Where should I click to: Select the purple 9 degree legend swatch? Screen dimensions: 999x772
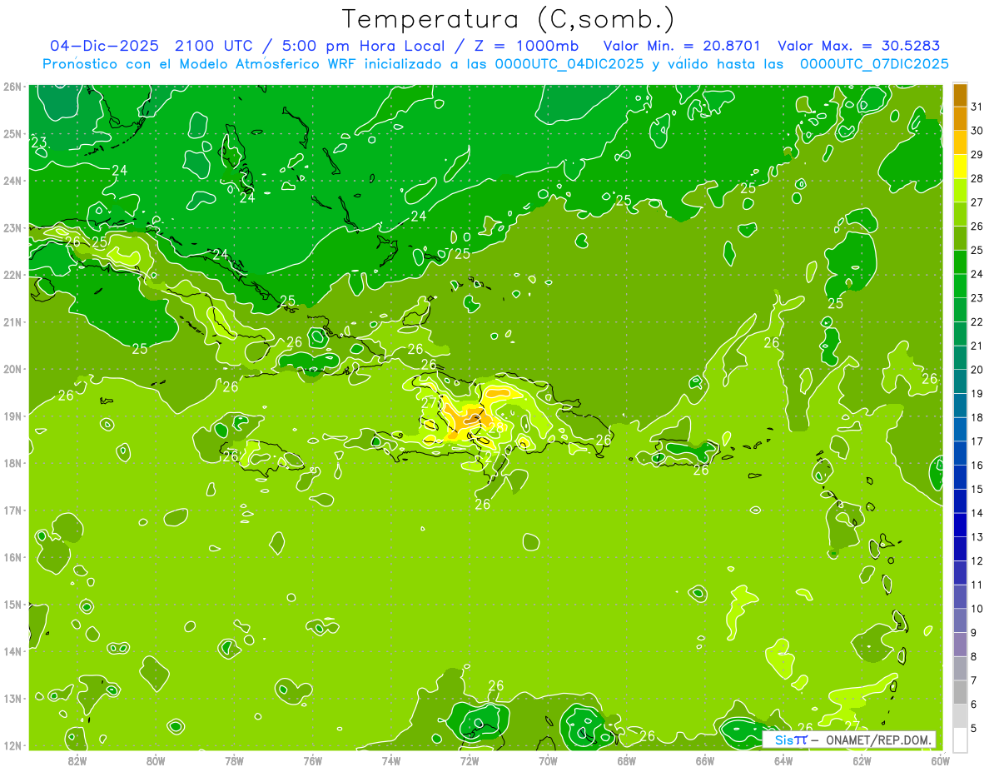(x=960, y=620)
